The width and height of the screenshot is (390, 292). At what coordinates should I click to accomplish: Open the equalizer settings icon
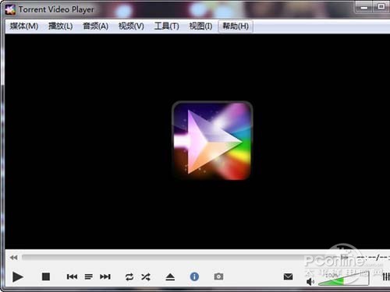point(386,276)
